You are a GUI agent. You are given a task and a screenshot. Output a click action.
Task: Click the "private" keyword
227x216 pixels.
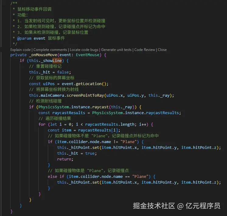[18, 55]
